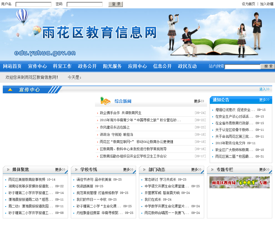Open 政民互动 navigation menu item
This screenshot has width=275, height=250.
[x=187, y=66]
